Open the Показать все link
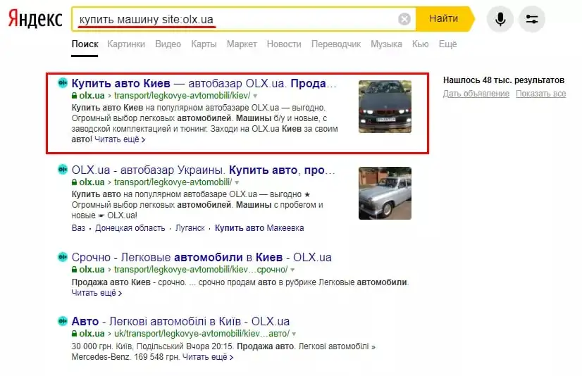Screen dimensions: 582x376 pyautogui.click(x=541, y=94)
